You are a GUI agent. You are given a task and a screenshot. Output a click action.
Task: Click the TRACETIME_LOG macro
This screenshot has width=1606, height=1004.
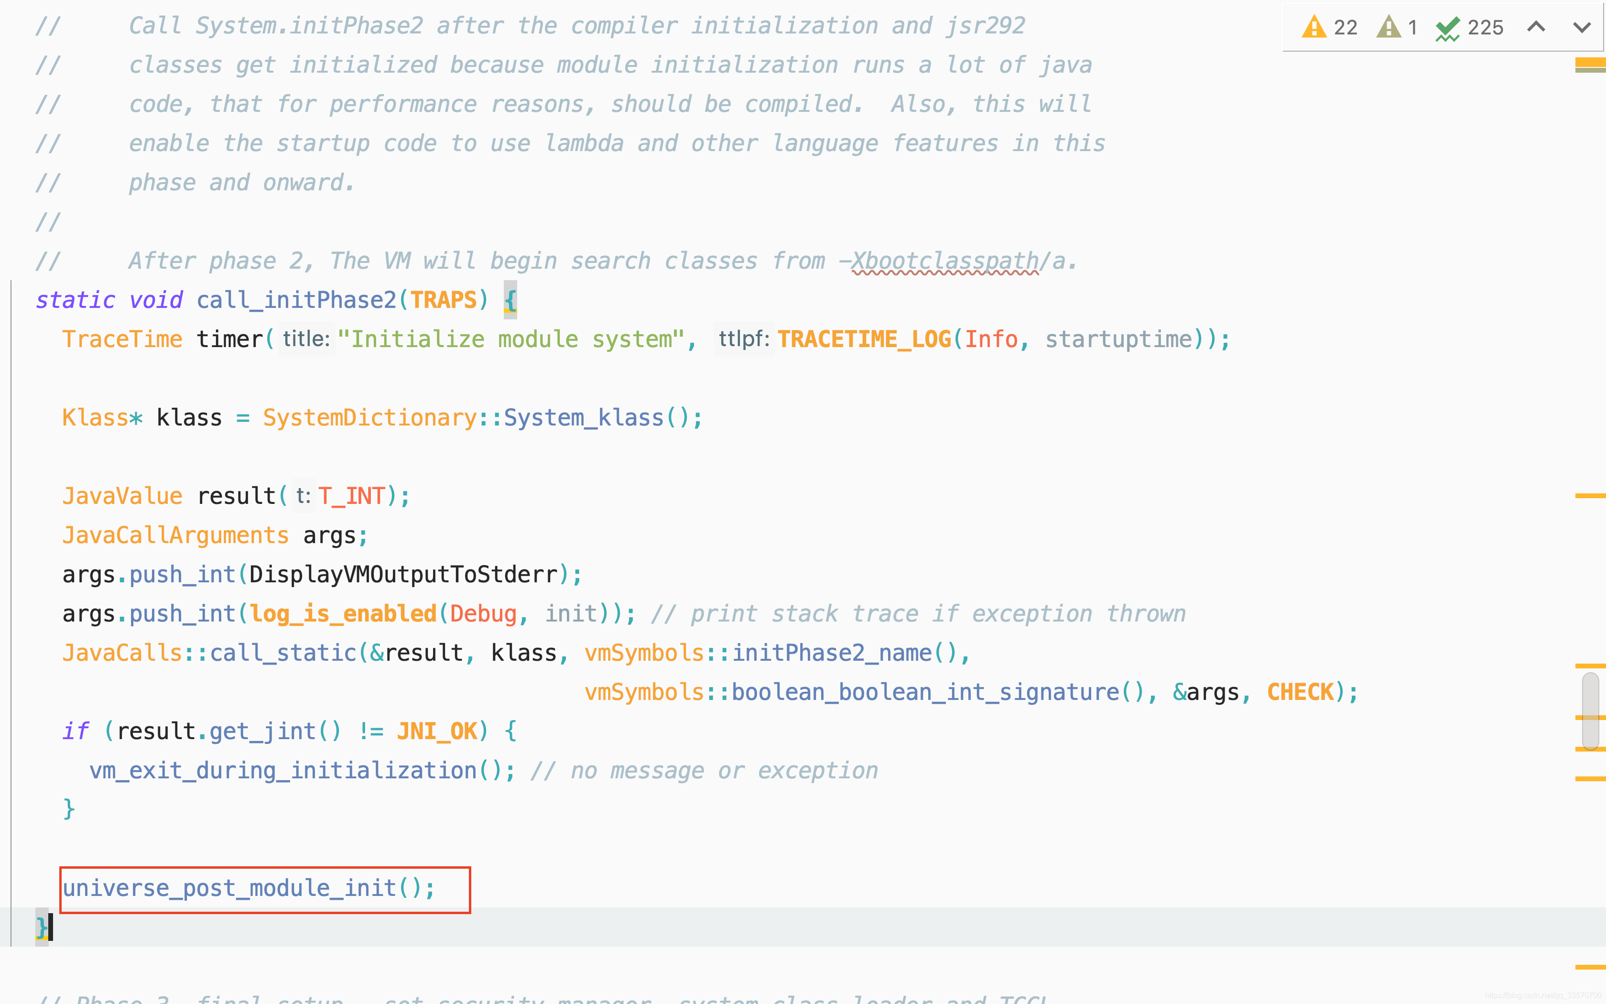(864, 339)
